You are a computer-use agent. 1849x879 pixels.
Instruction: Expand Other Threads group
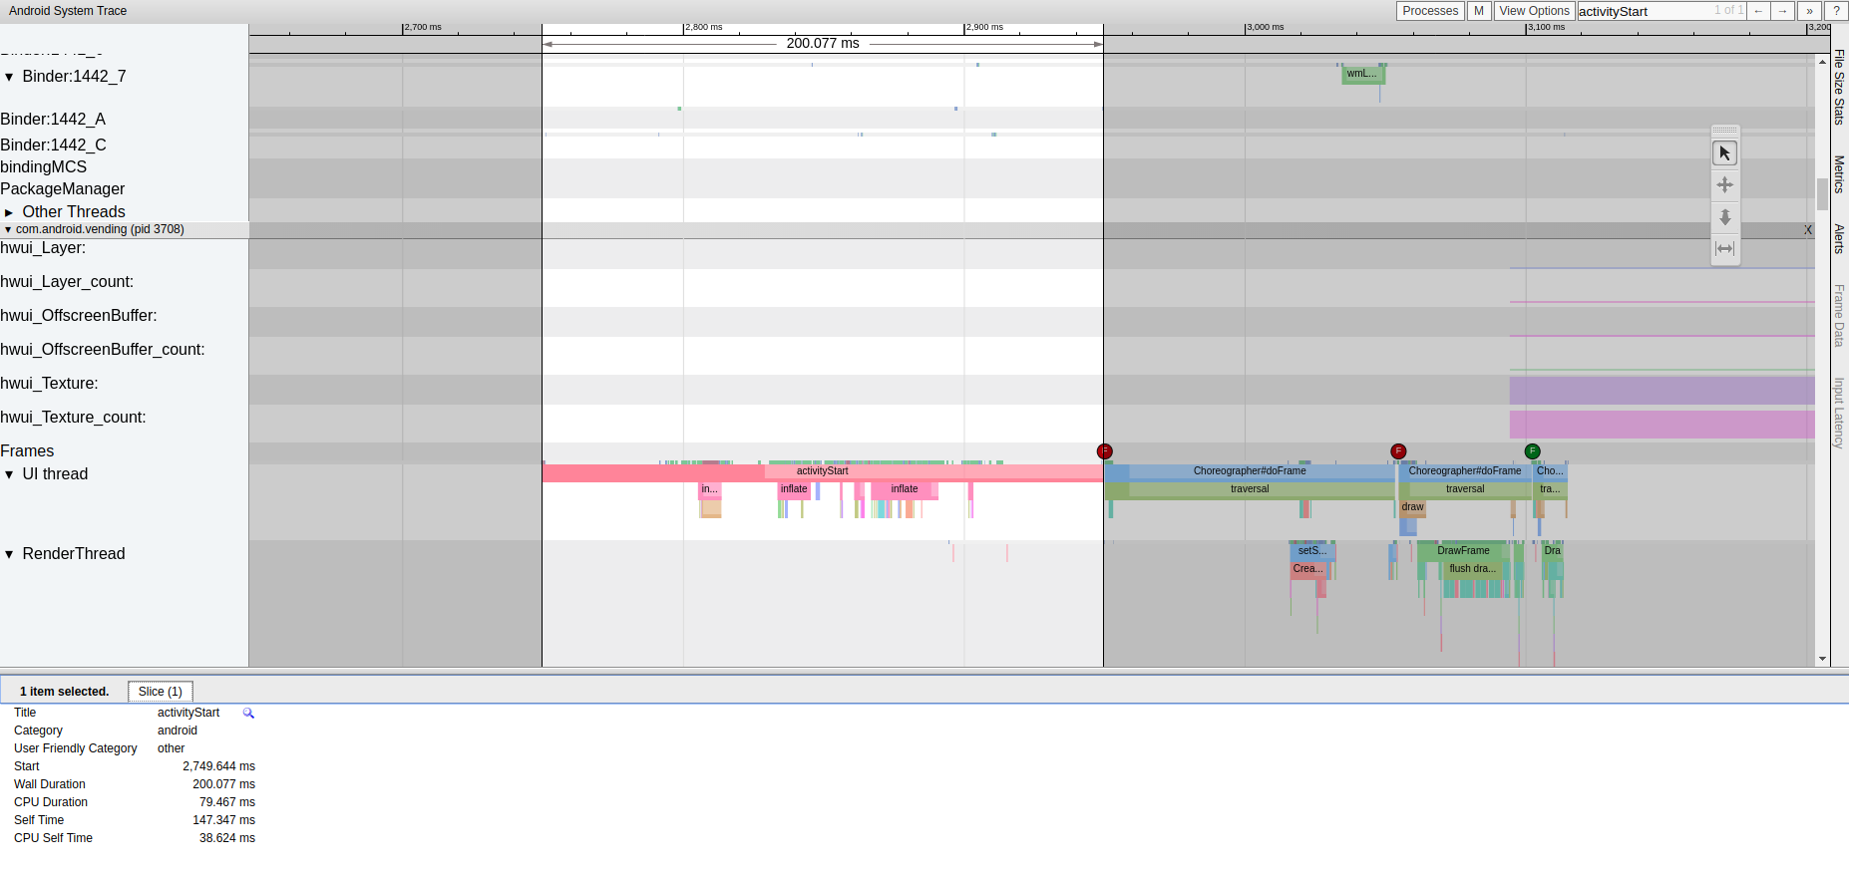coord(9,212)
